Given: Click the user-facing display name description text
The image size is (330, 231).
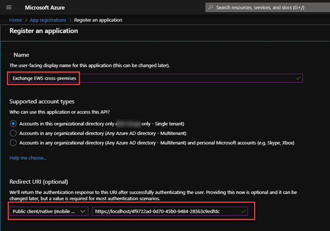Looking at the screenshot, I should [89, 66].
